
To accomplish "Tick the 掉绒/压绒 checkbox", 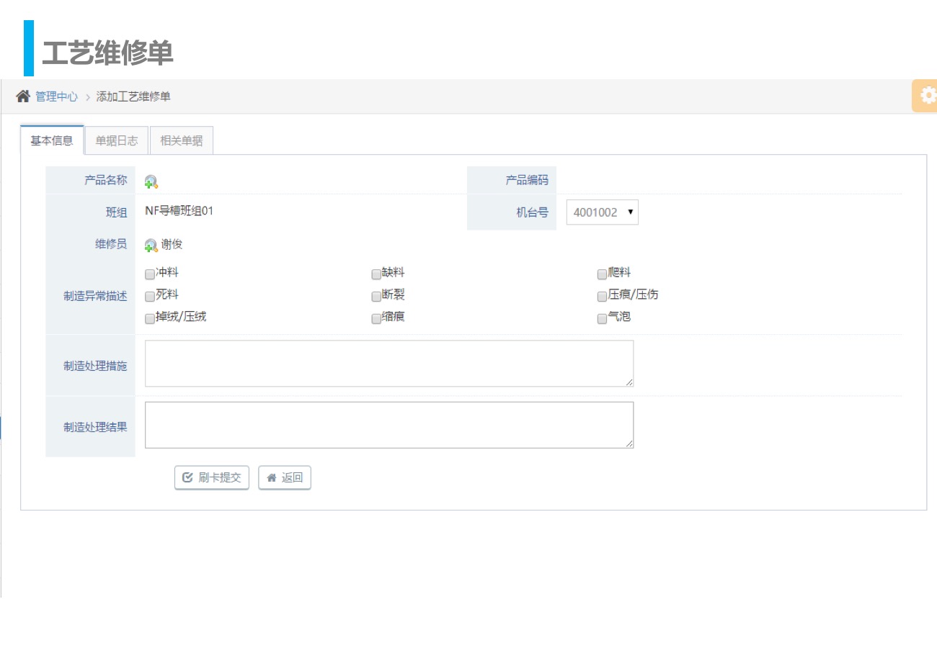I will [x=150, y=319].
